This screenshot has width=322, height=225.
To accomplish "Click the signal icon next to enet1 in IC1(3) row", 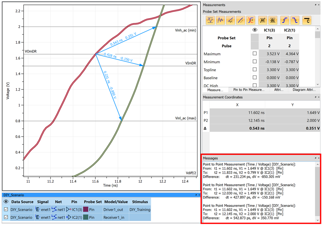I will coord(38,209).
